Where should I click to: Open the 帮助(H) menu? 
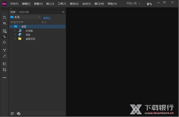[112, 4]
